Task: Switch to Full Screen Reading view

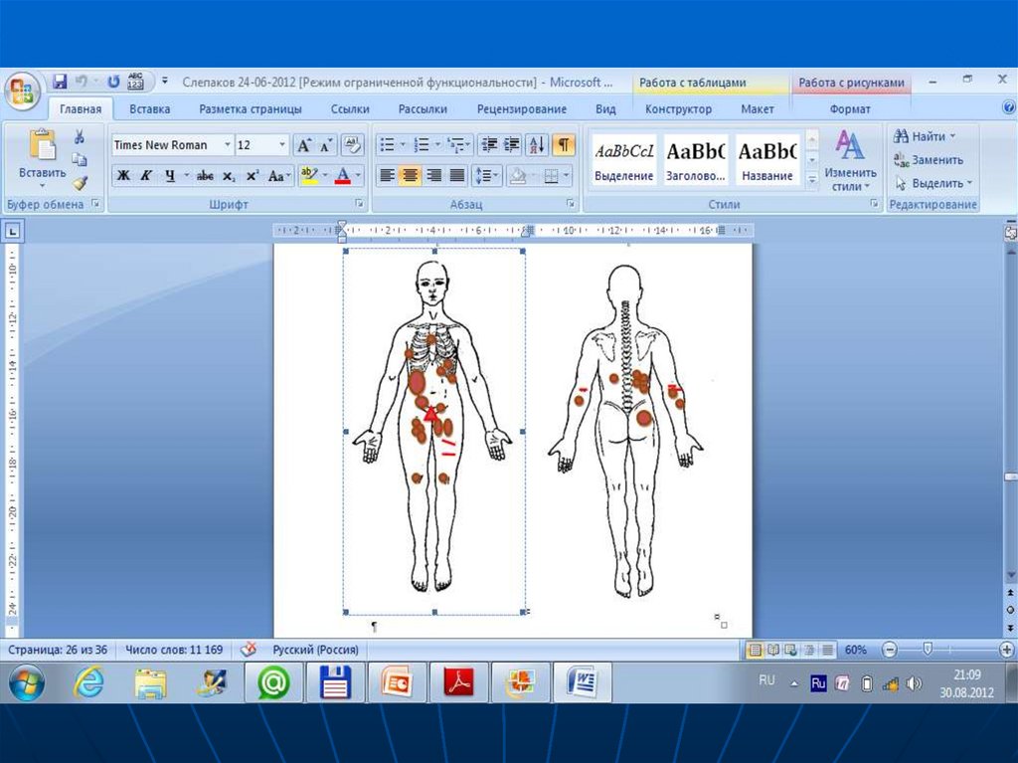Action: [x=772, y=650]
